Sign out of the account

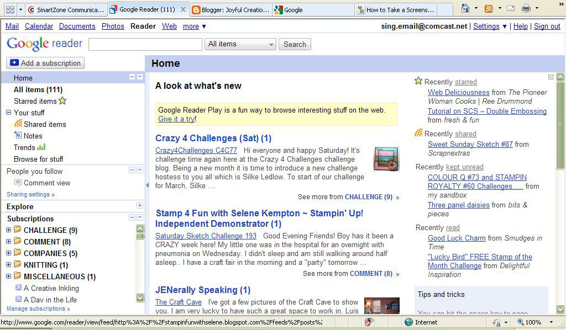pos(547,26)
